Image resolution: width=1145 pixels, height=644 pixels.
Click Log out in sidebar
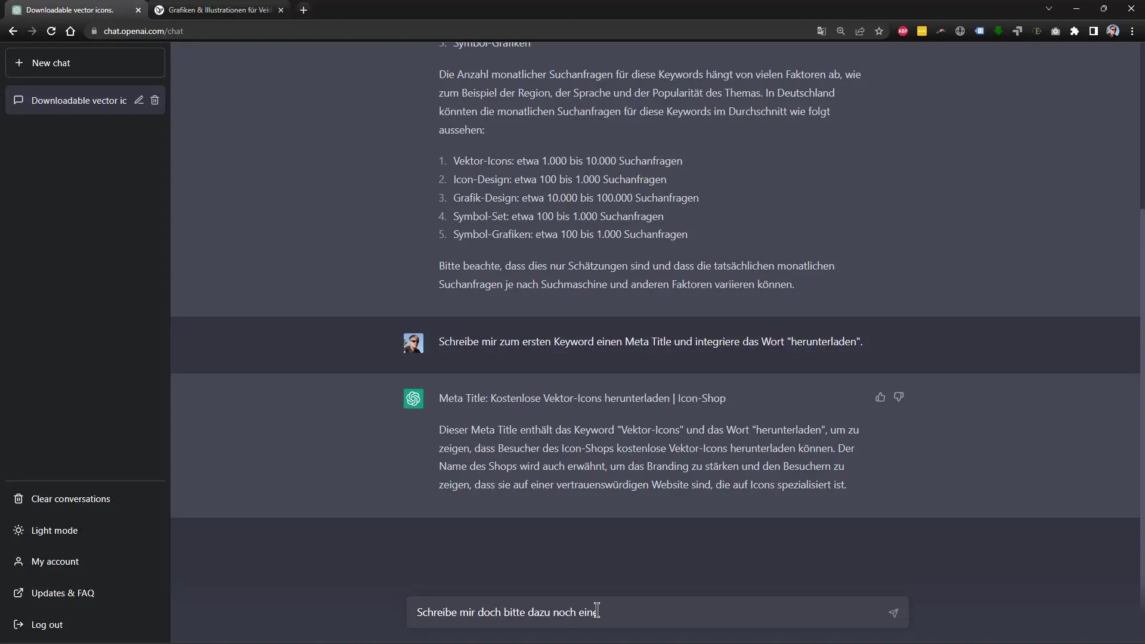tap(47, 624)
